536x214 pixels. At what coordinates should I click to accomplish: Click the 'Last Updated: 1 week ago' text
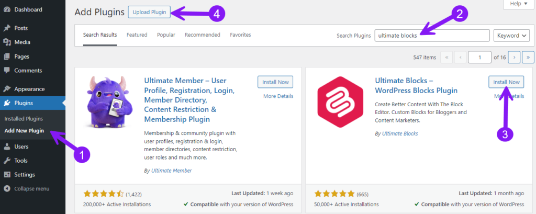click(x=262, y=194)
